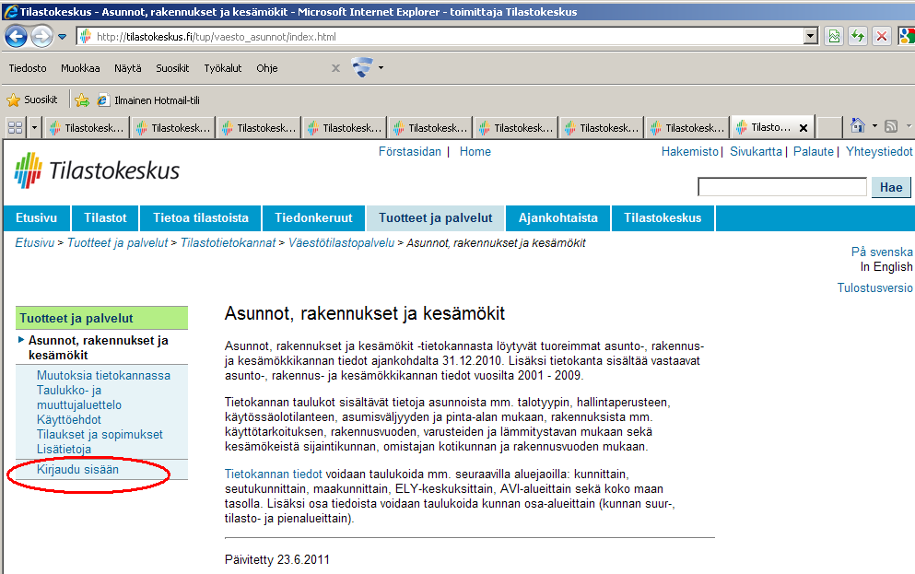Image resolution: width=915 pixels, height=574 pixels.
Task: Expand the tab list dropdown arrow
Action: pyautogui.click(x=34, y=127)
